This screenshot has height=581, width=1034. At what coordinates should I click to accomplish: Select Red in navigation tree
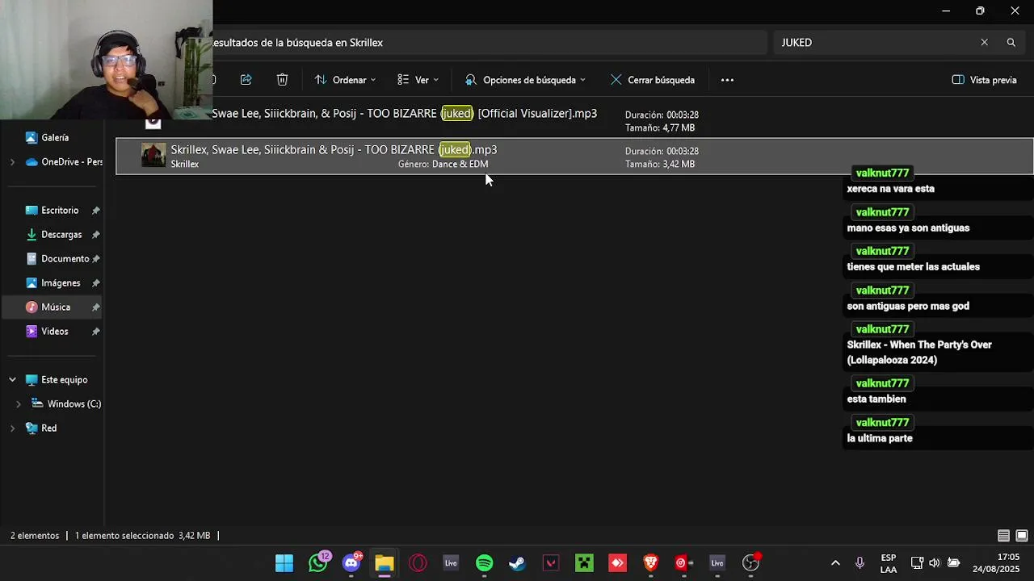[41, 428]
